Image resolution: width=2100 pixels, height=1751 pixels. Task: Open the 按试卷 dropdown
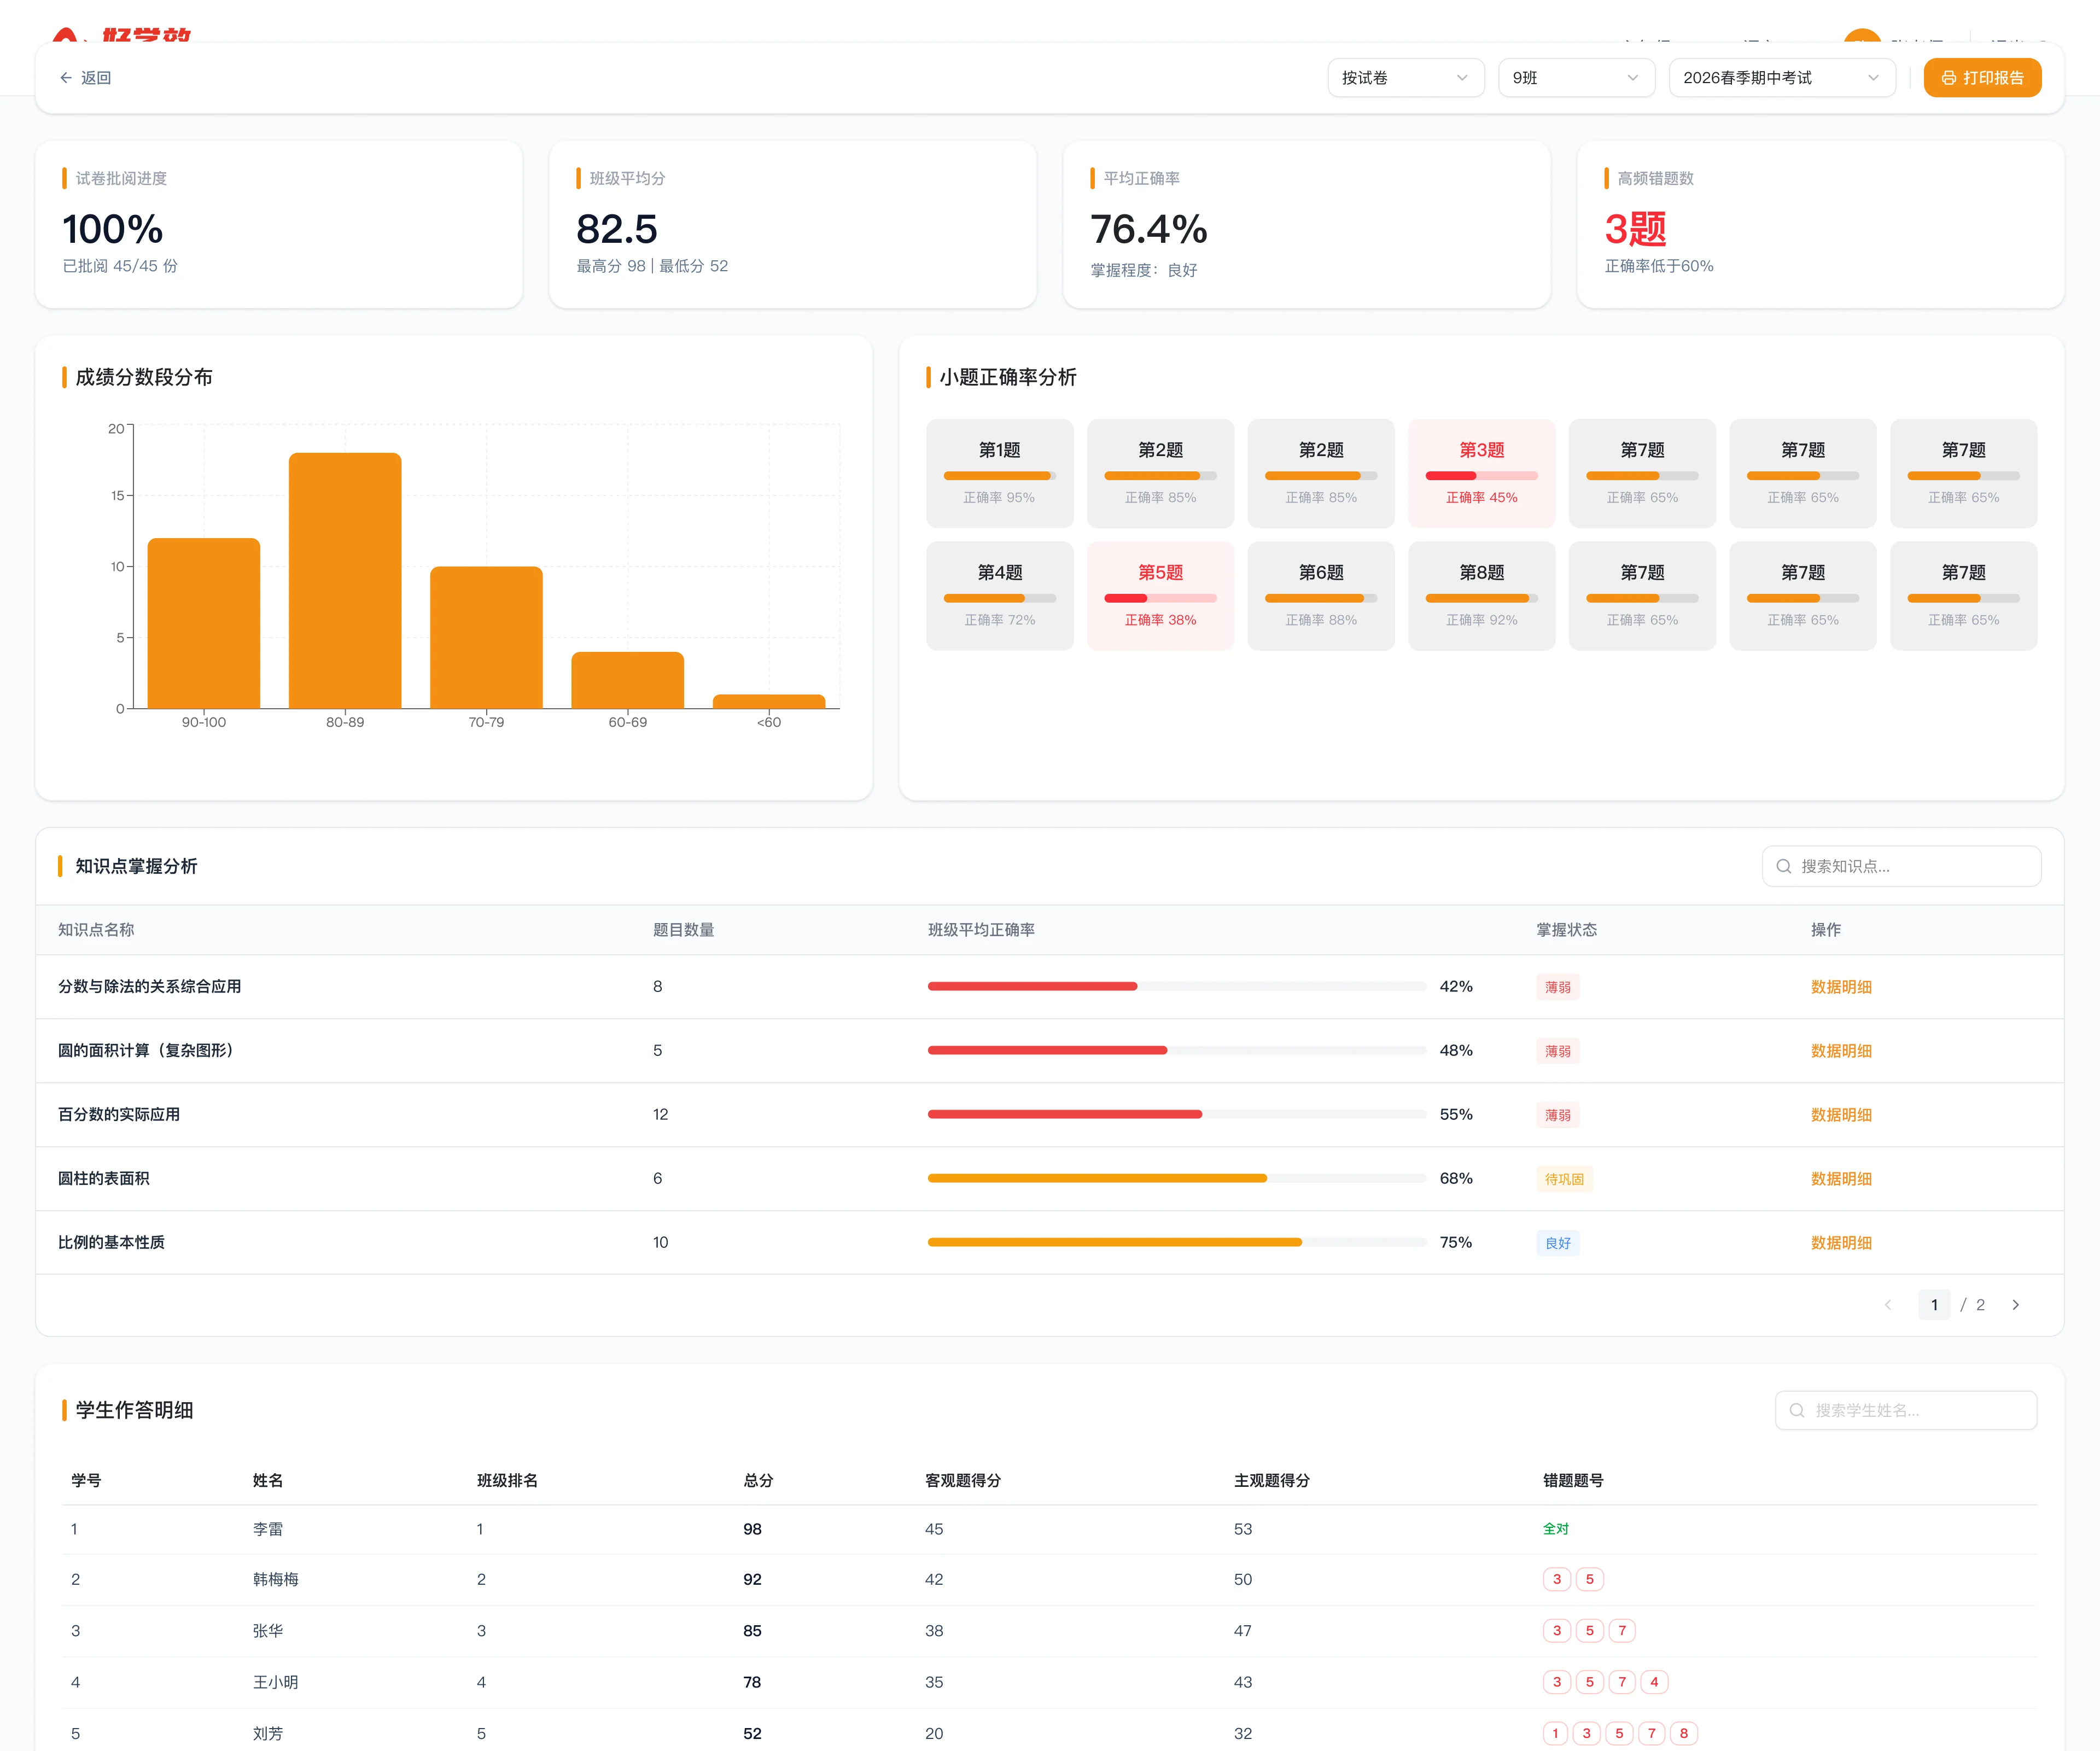(x=1405, y=78)
